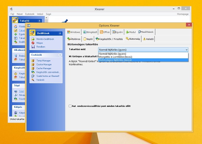Click the Cache Manager icon
The image size is (202, 144).
click(x=33, y=68)
